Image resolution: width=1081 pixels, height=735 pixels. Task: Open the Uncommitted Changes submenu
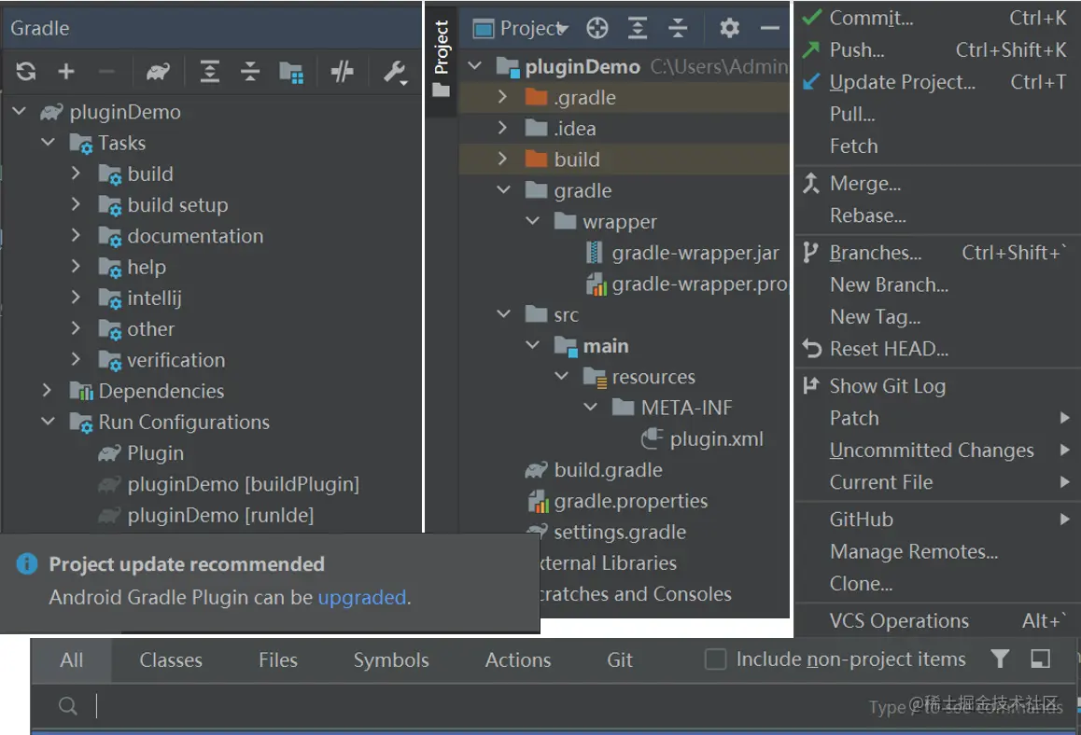click(x=936, y=450)
